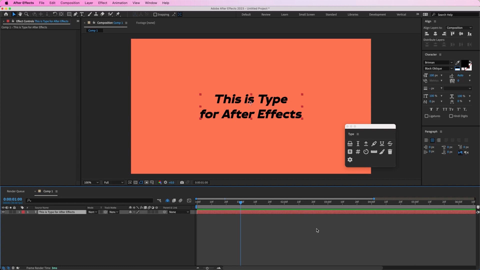Click the underline icon in Type panel
This screenshot has height=270, width=480.
pos(382,143)
